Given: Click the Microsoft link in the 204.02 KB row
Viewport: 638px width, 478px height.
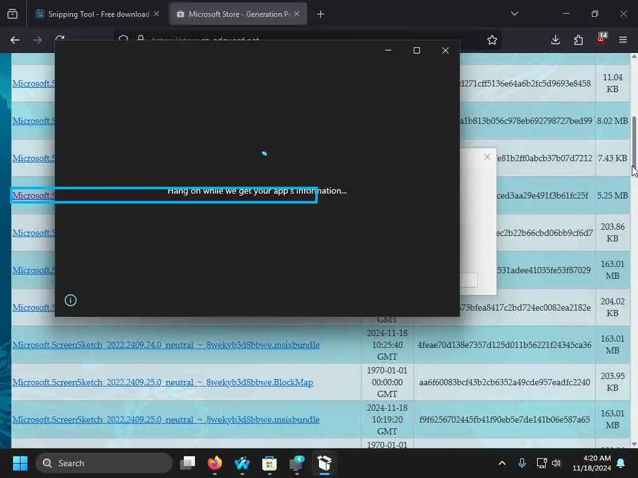Looking at the screenshot, I should point(34,307).
